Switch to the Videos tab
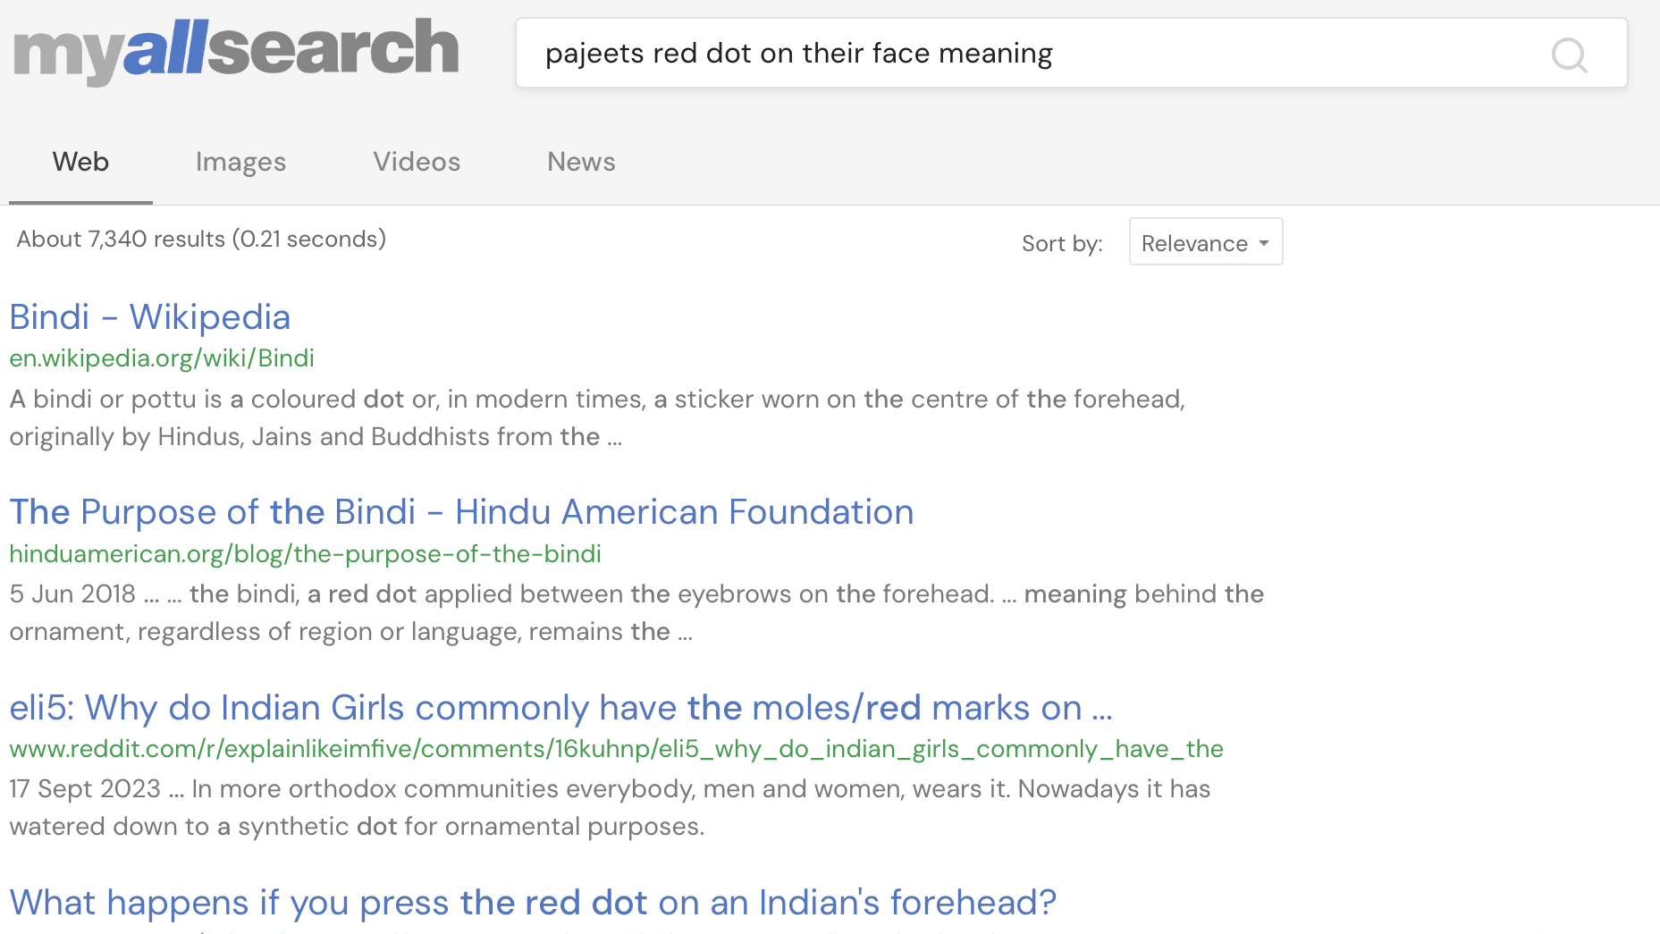Screen dimensions: 1660x934 pos(417,162)
